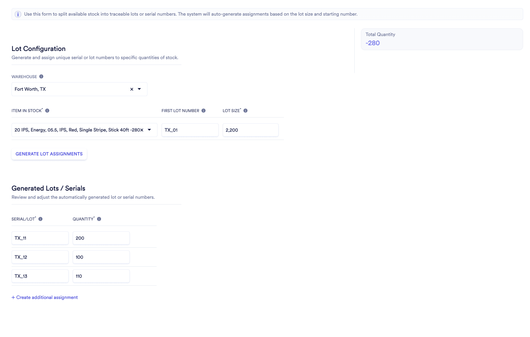Open the Warehouse dropdown arrow
Image resolution: width=530 pixels, height=337 pixels.
pyautogui.click(x=139, y=89)
